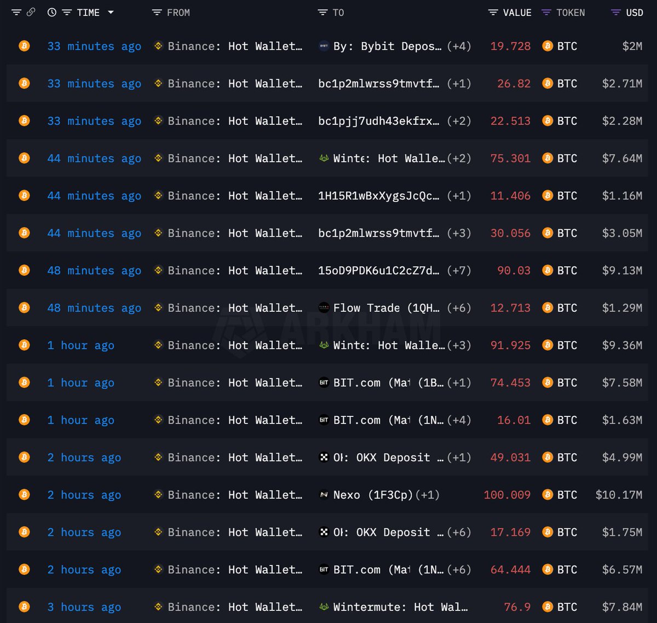
Task: Expand (+1) recipients in the 26.82 BTC row
Action: pyautogui.click(x=459, y=83)
